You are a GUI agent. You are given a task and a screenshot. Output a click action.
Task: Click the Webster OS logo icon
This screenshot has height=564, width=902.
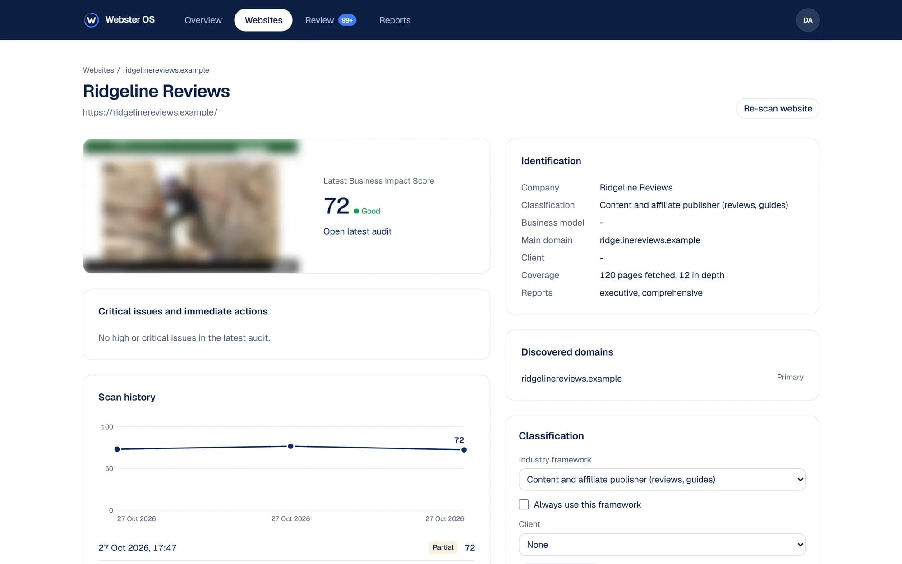coord(92,20)
